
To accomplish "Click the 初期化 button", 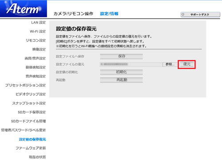I will pyautogui.click(x=121, y=72).
